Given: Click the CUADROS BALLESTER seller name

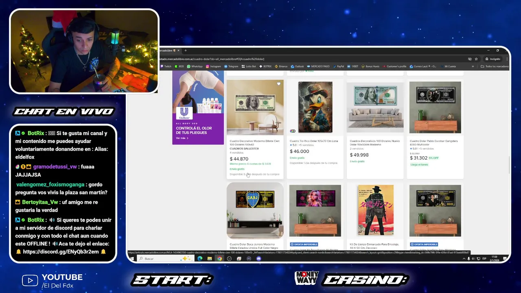Looking at the screenshot, I should coord(244,149).
